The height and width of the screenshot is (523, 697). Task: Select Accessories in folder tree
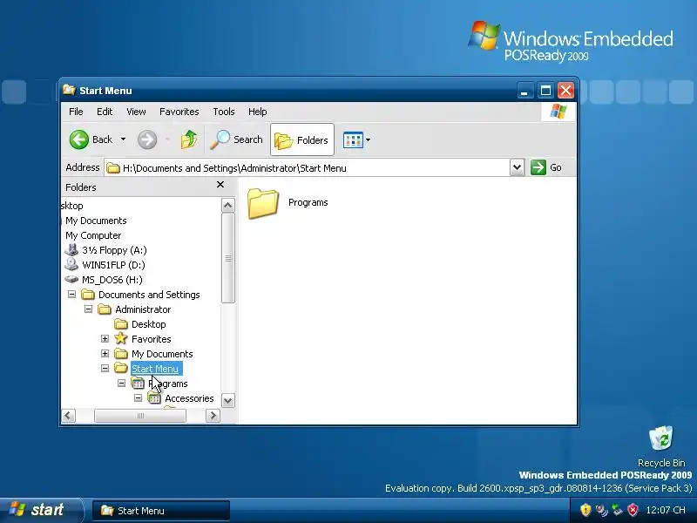tap(189, 398)
